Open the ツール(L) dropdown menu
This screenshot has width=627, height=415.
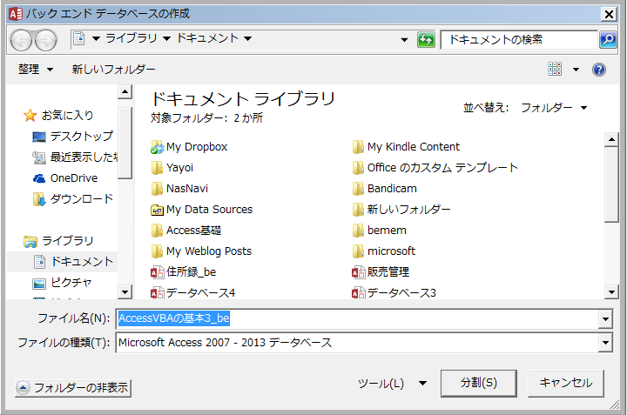(x=392, y=383)
